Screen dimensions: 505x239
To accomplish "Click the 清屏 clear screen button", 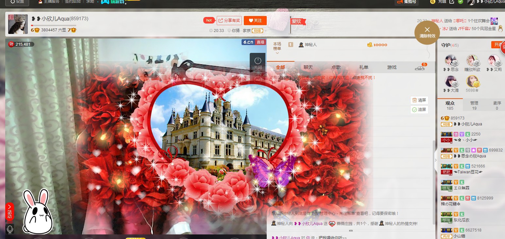I will click(419, 100).
